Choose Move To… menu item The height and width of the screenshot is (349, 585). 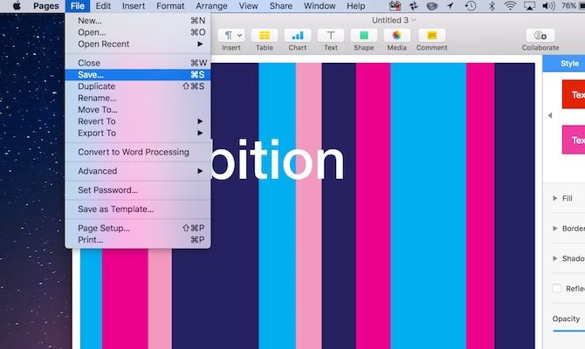(138, 110)
